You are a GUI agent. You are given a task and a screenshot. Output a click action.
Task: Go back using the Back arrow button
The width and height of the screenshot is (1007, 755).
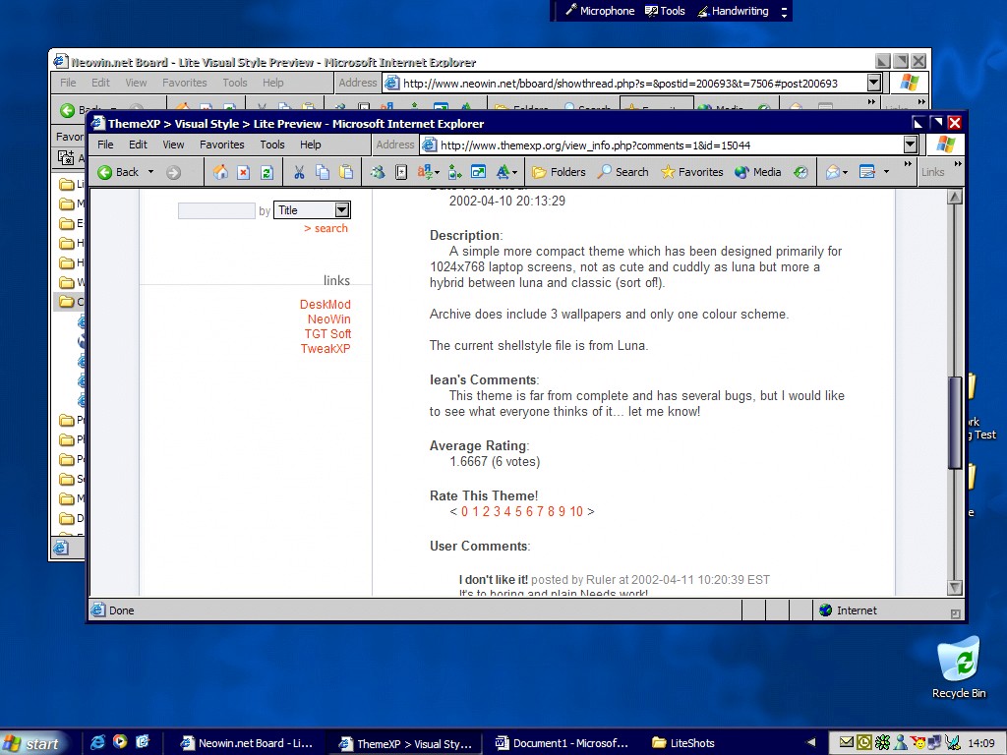tap(118, 172)
